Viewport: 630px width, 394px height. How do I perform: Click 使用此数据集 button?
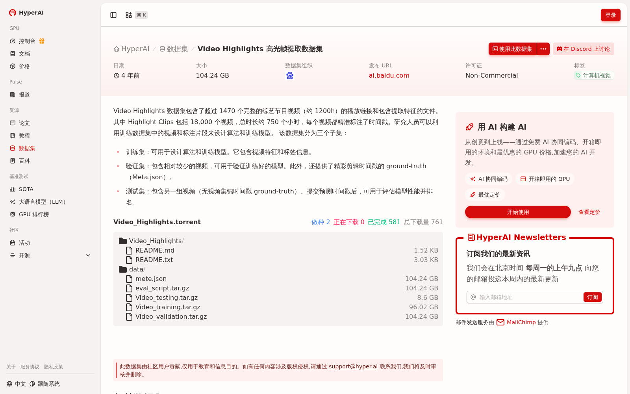(x=513, y=49)
